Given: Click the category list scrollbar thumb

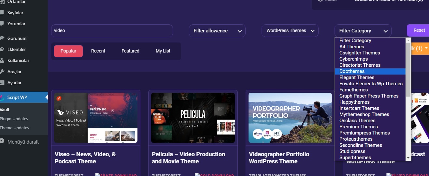Looking at the screenshot, I should 408,70.
